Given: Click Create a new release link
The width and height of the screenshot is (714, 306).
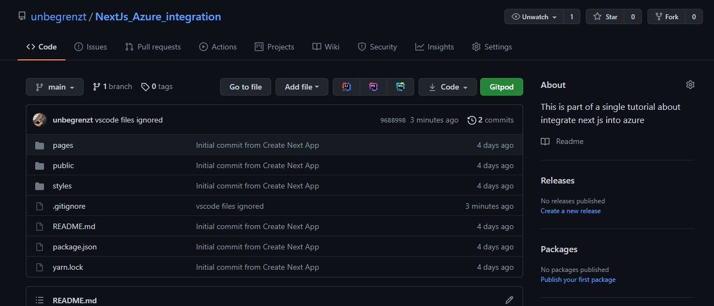Looking at the screenshot, I should coord(570,211).
